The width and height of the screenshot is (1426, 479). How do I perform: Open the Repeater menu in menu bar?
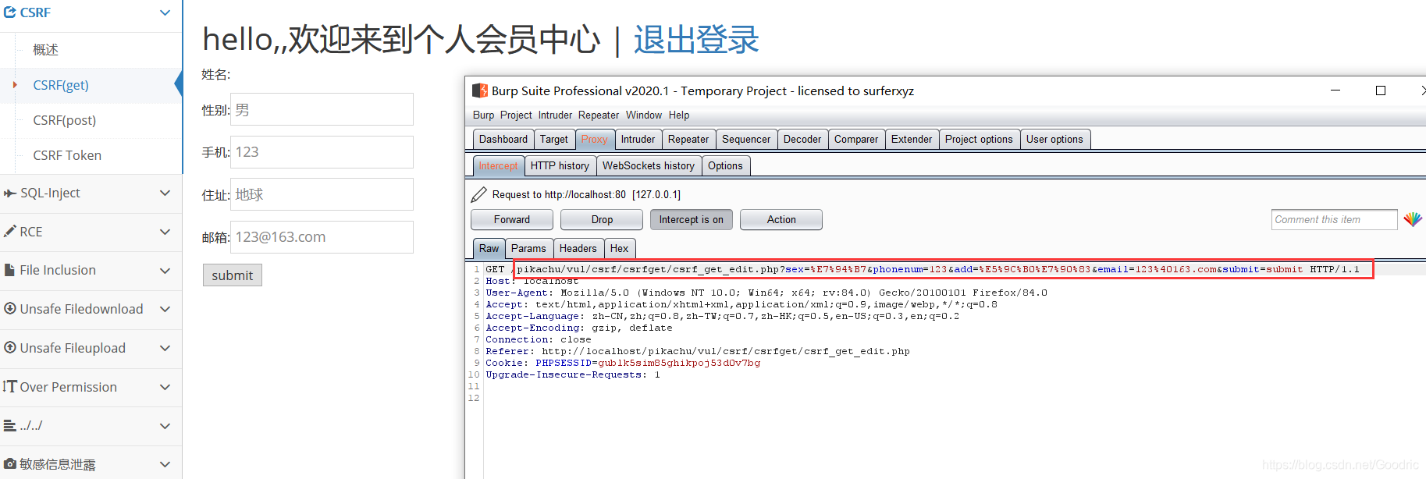coord(599,115)
